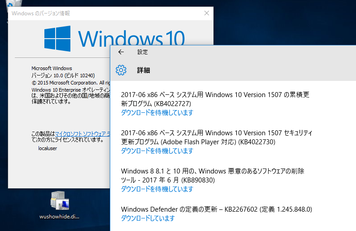Click the wushowhide.di... icon label

point(60,217)
